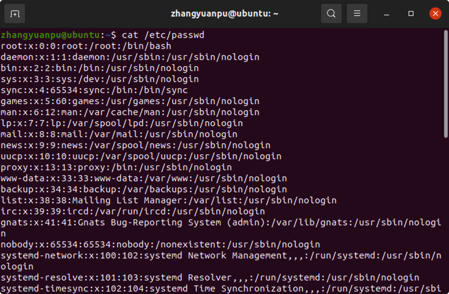
Task: Click the sync user entry
Action: coord(93,90)
